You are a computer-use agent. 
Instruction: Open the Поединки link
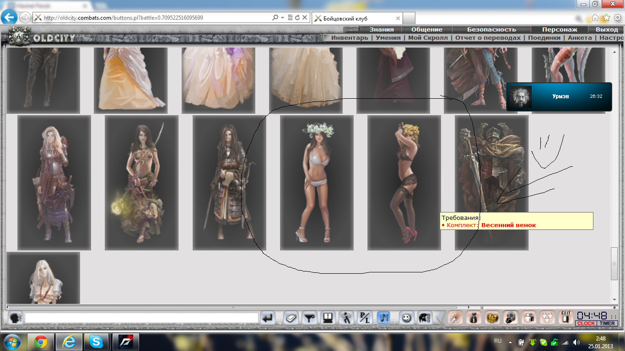point(544,38)
